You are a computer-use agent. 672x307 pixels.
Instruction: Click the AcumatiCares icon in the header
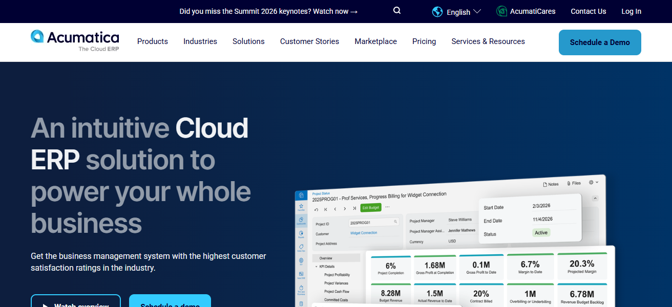tap(501, 11)
